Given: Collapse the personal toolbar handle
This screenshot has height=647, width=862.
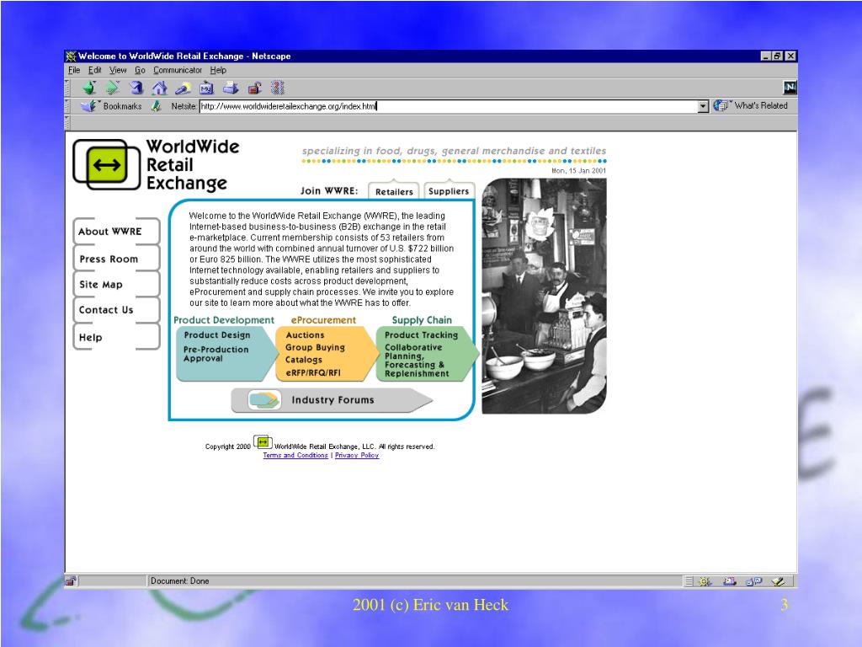Looking at the screenshot, I should [x=67, y=122].
